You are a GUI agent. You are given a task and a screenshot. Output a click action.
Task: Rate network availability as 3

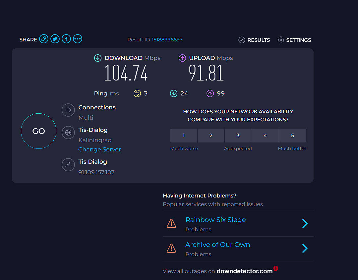click(238, 136)
